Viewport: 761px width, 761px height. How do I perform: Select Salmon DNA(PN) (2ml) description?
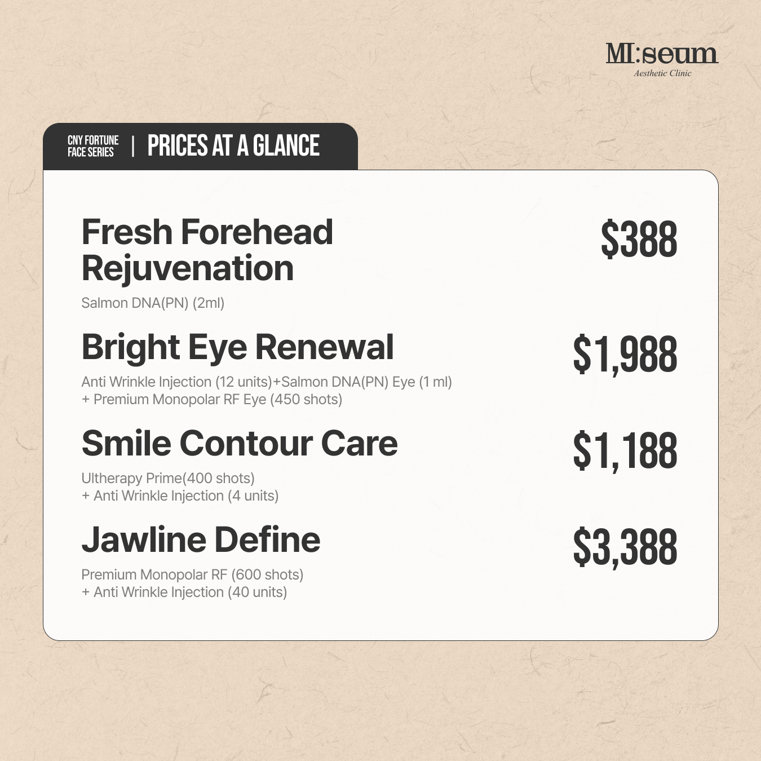153,303
